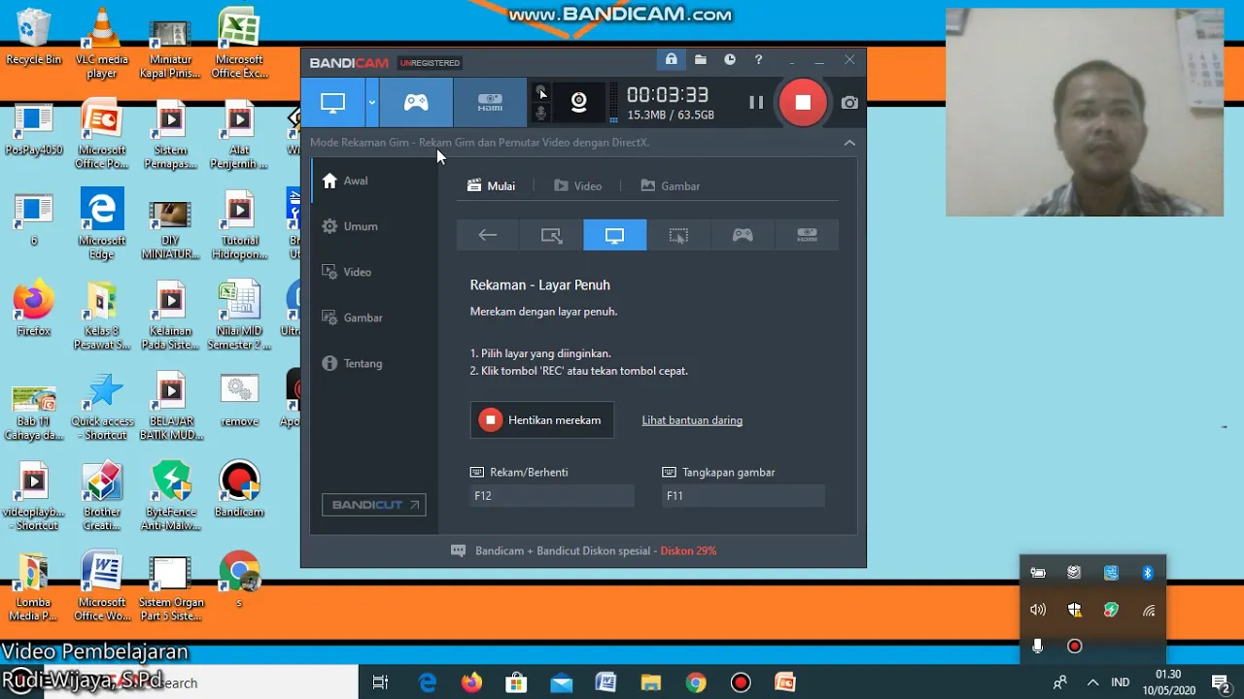The width and height of the screenshot is (1244, 699).
Task: Pause the Bandicam recording
Action: 756,102
